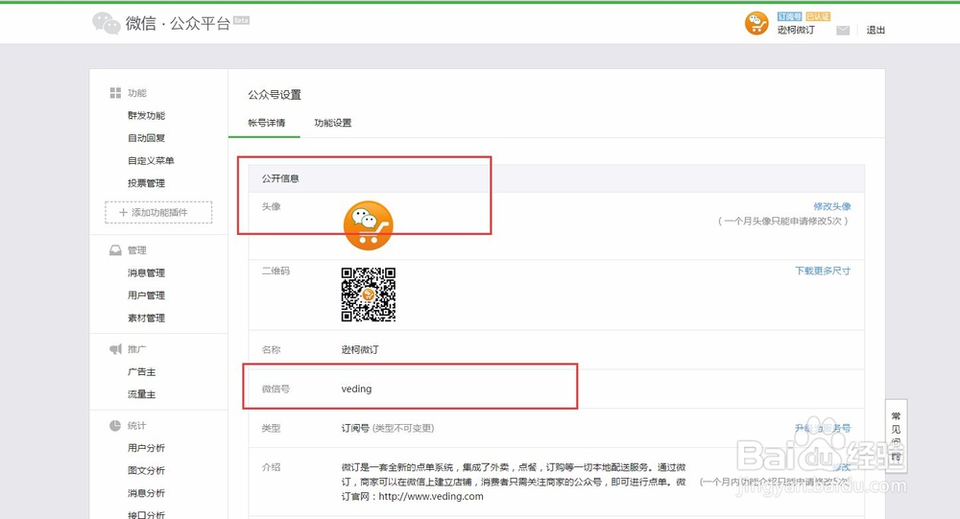This screenshot has width=960, height=519.
Task: Click the 退出 logout link
Action: pyautogui.click(x=876, y=30)
